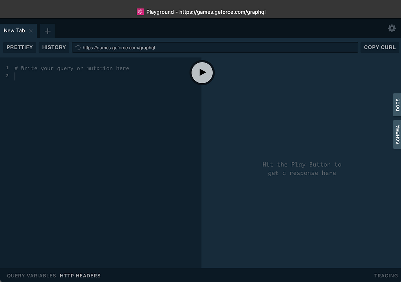Focus the GraphQL endpoint URL field

click(x=215, y=48)
